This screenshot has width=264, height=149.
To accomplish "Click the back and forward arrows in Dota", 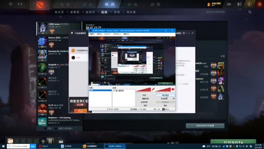I will tap(20, 4).
